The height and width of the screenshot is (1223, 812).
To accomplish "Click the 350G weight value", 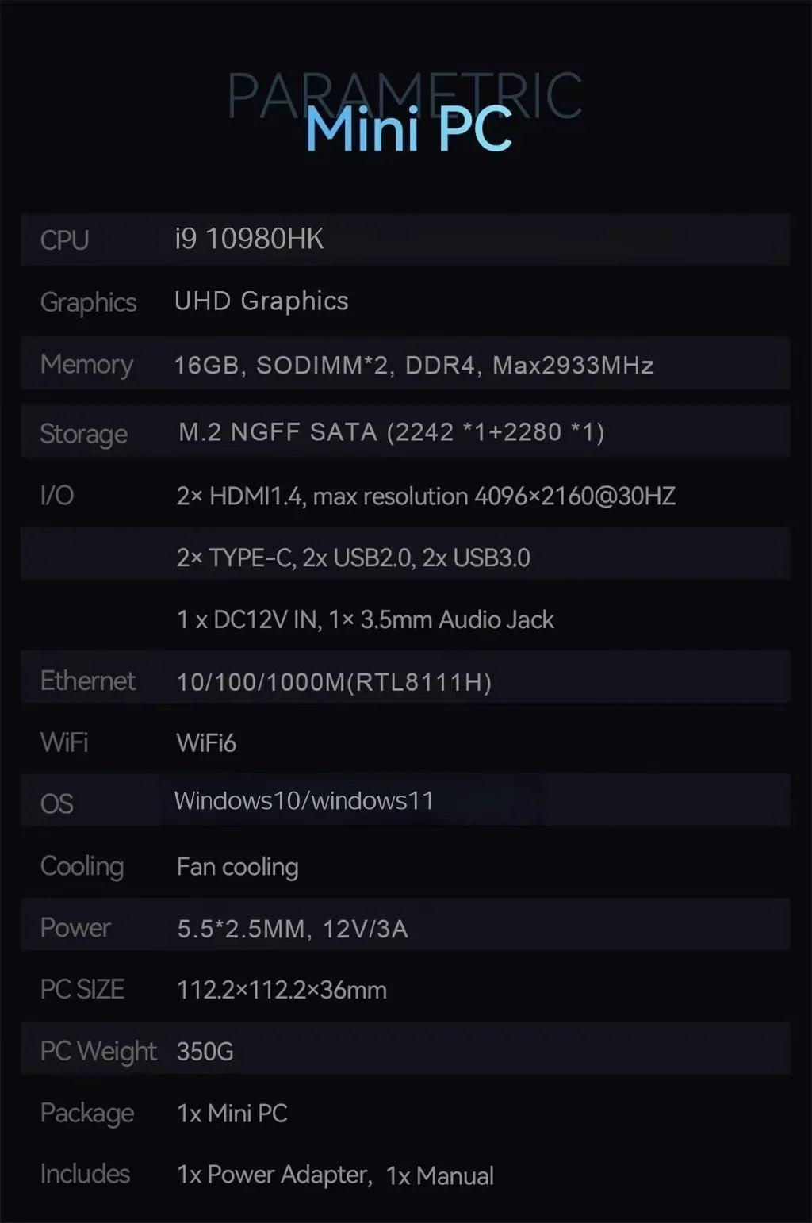I will coord(205,1052).
